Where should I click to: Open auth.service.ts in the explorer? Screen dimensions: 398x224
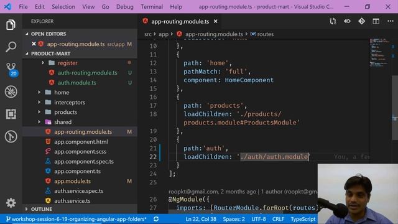point(72,200)
